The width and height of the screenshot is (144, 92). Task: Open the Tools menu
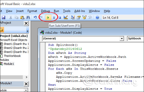(x=67, y=11)
